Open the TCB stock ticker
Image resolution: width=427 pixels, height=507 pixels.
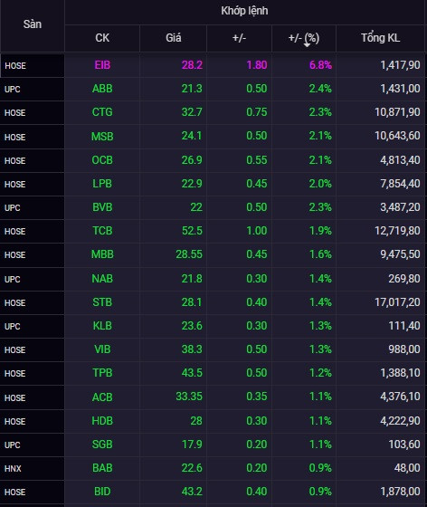point(102,231)
